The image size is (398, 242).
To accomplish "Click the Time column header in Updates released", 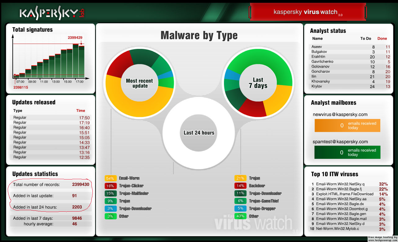I will [81, 110].
